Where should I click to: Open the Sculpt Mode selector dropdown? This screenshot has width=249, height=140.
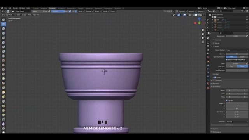[x=8, y=15]
